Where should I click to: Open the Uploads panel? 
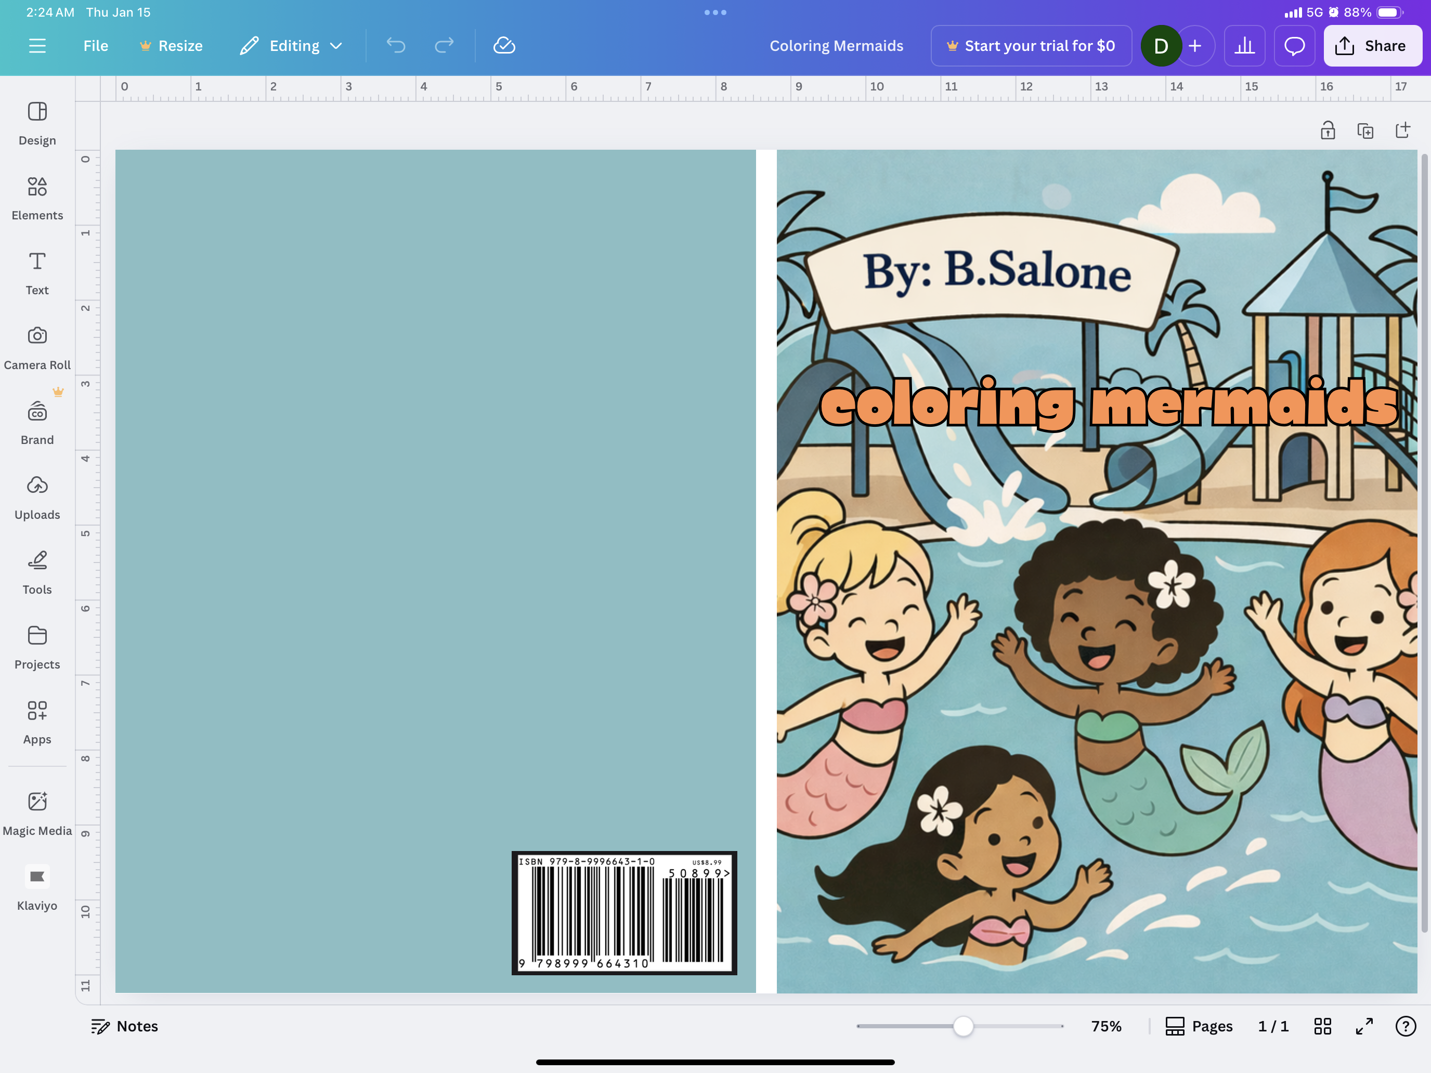(x=37, y=498)
